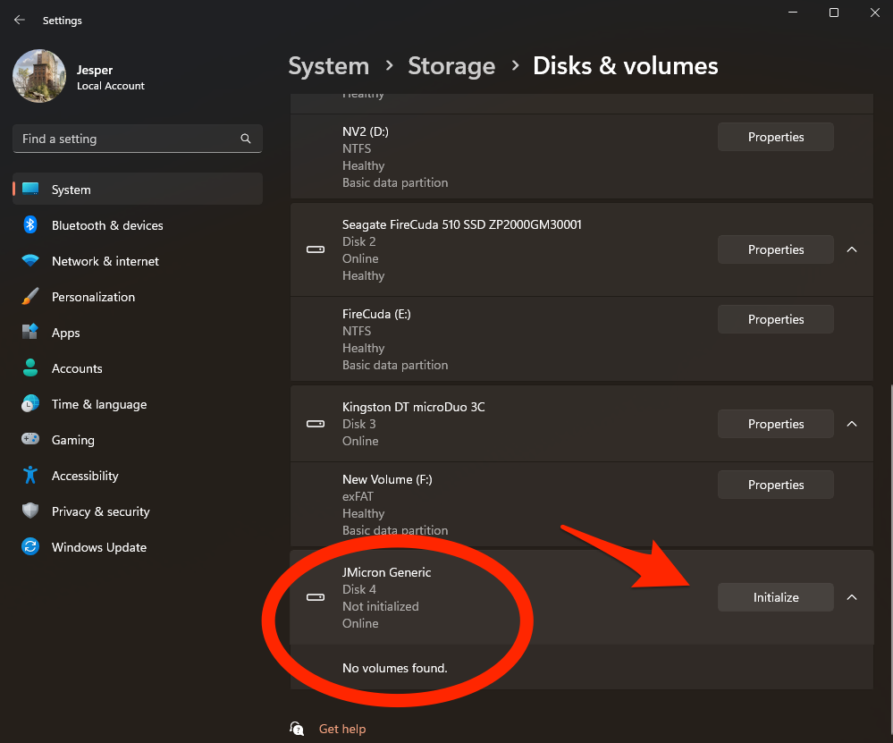The height and width of the screenshot is (743, 893).
Task: Open Apps settings
Action: [138, 333]
